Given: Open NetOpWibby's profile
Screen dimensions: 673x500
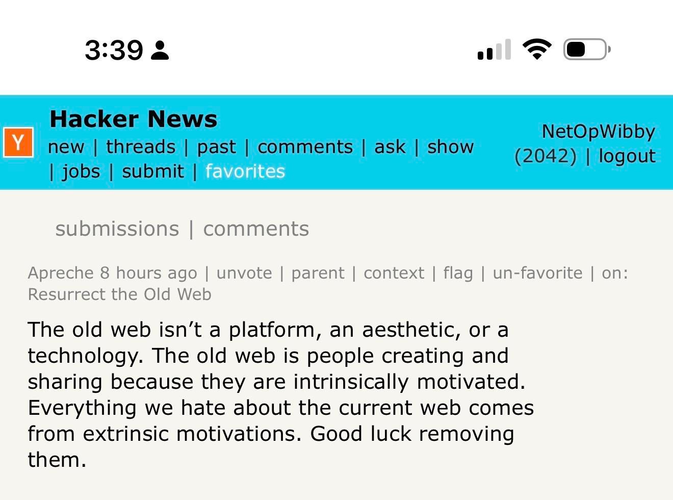Looking at the screenshot, I should pyautogui.click(x=598, y=131).
